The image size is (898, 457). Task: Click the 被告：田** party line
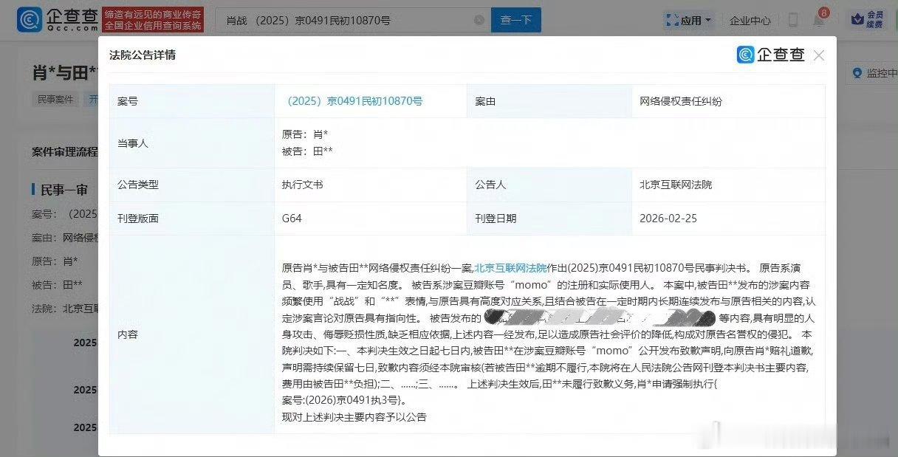(x=307, y=151)
